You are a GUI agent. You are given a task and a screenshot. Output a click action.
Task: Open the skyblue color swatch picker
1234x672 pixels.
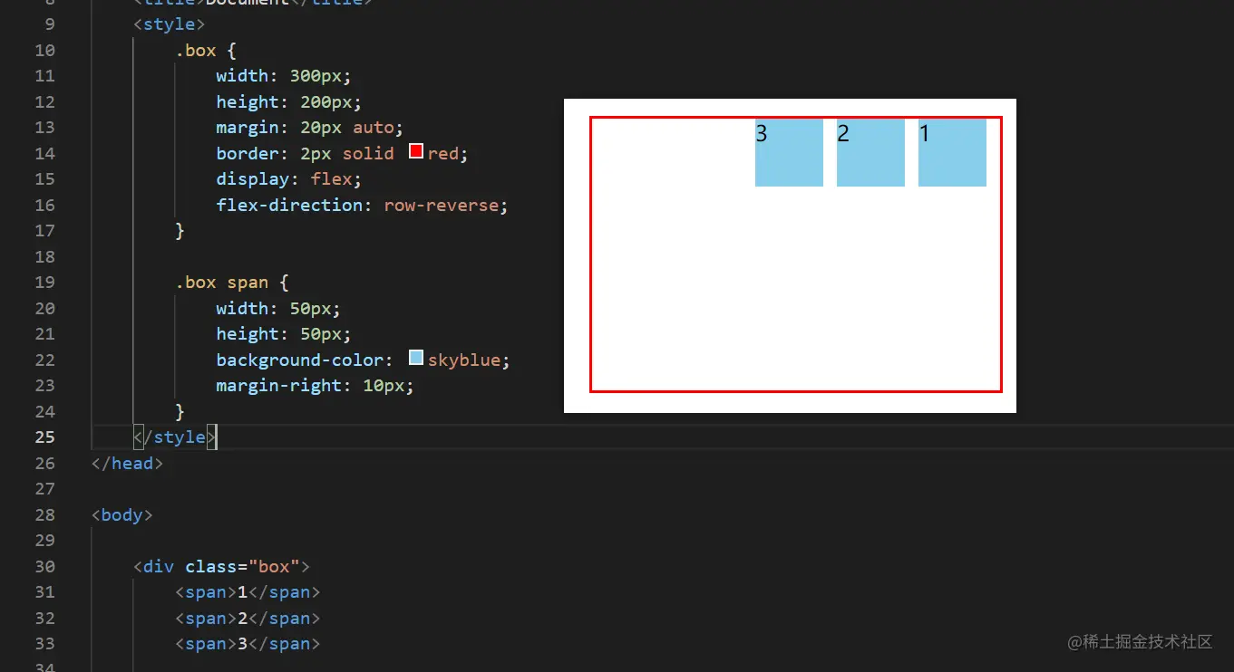pyautogui.click(x=416, y=358)
